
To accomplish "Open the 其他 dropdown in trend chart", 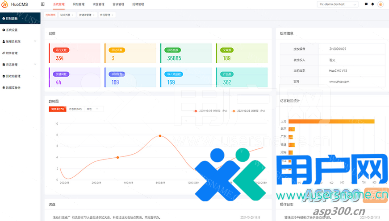I will pos(93,109).
